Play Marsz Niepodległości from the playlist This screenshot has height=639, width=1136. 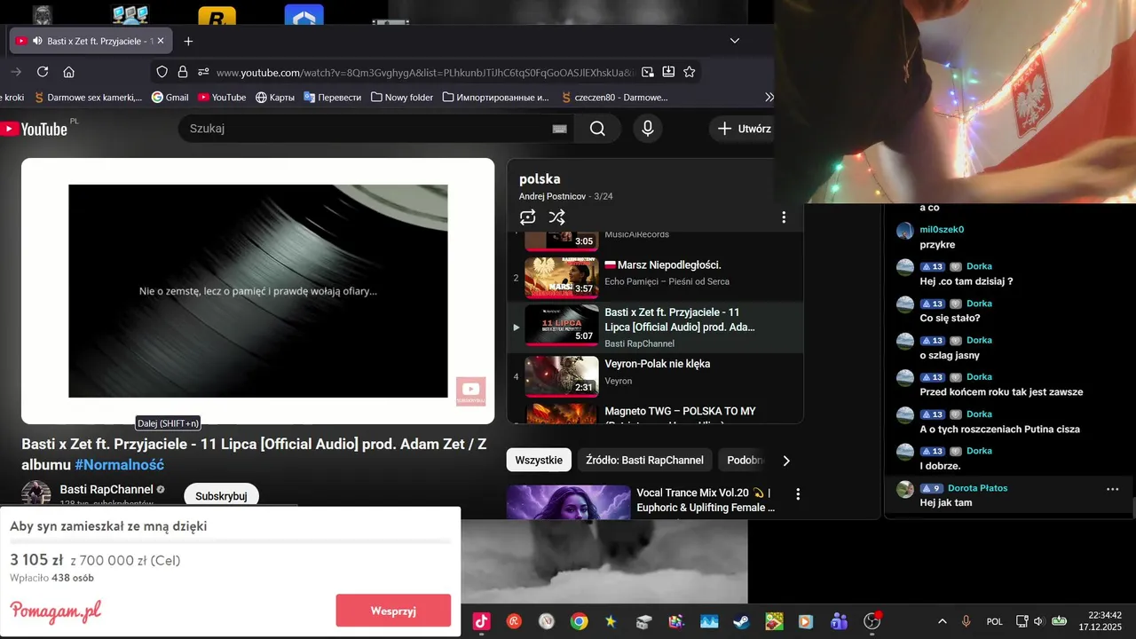click(x=655, y=277)
